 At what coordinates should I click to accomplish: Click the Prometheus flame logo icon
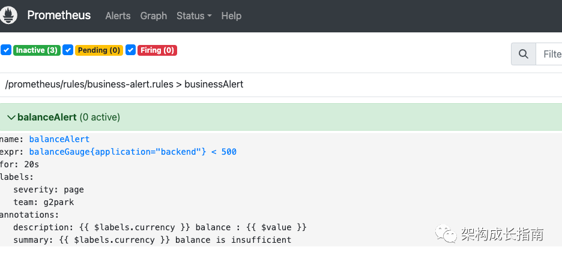coord(8,16)
